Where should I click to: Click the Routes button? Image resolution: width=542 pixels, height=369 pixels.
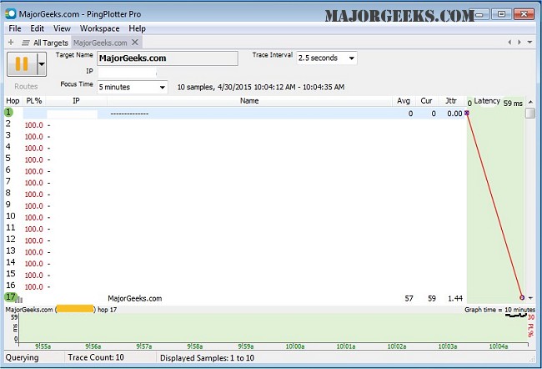pyautogui.click(x=26, y=87)
